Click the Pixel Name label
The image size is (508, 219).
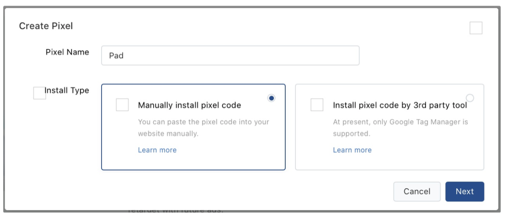click(x=67, y=52)
